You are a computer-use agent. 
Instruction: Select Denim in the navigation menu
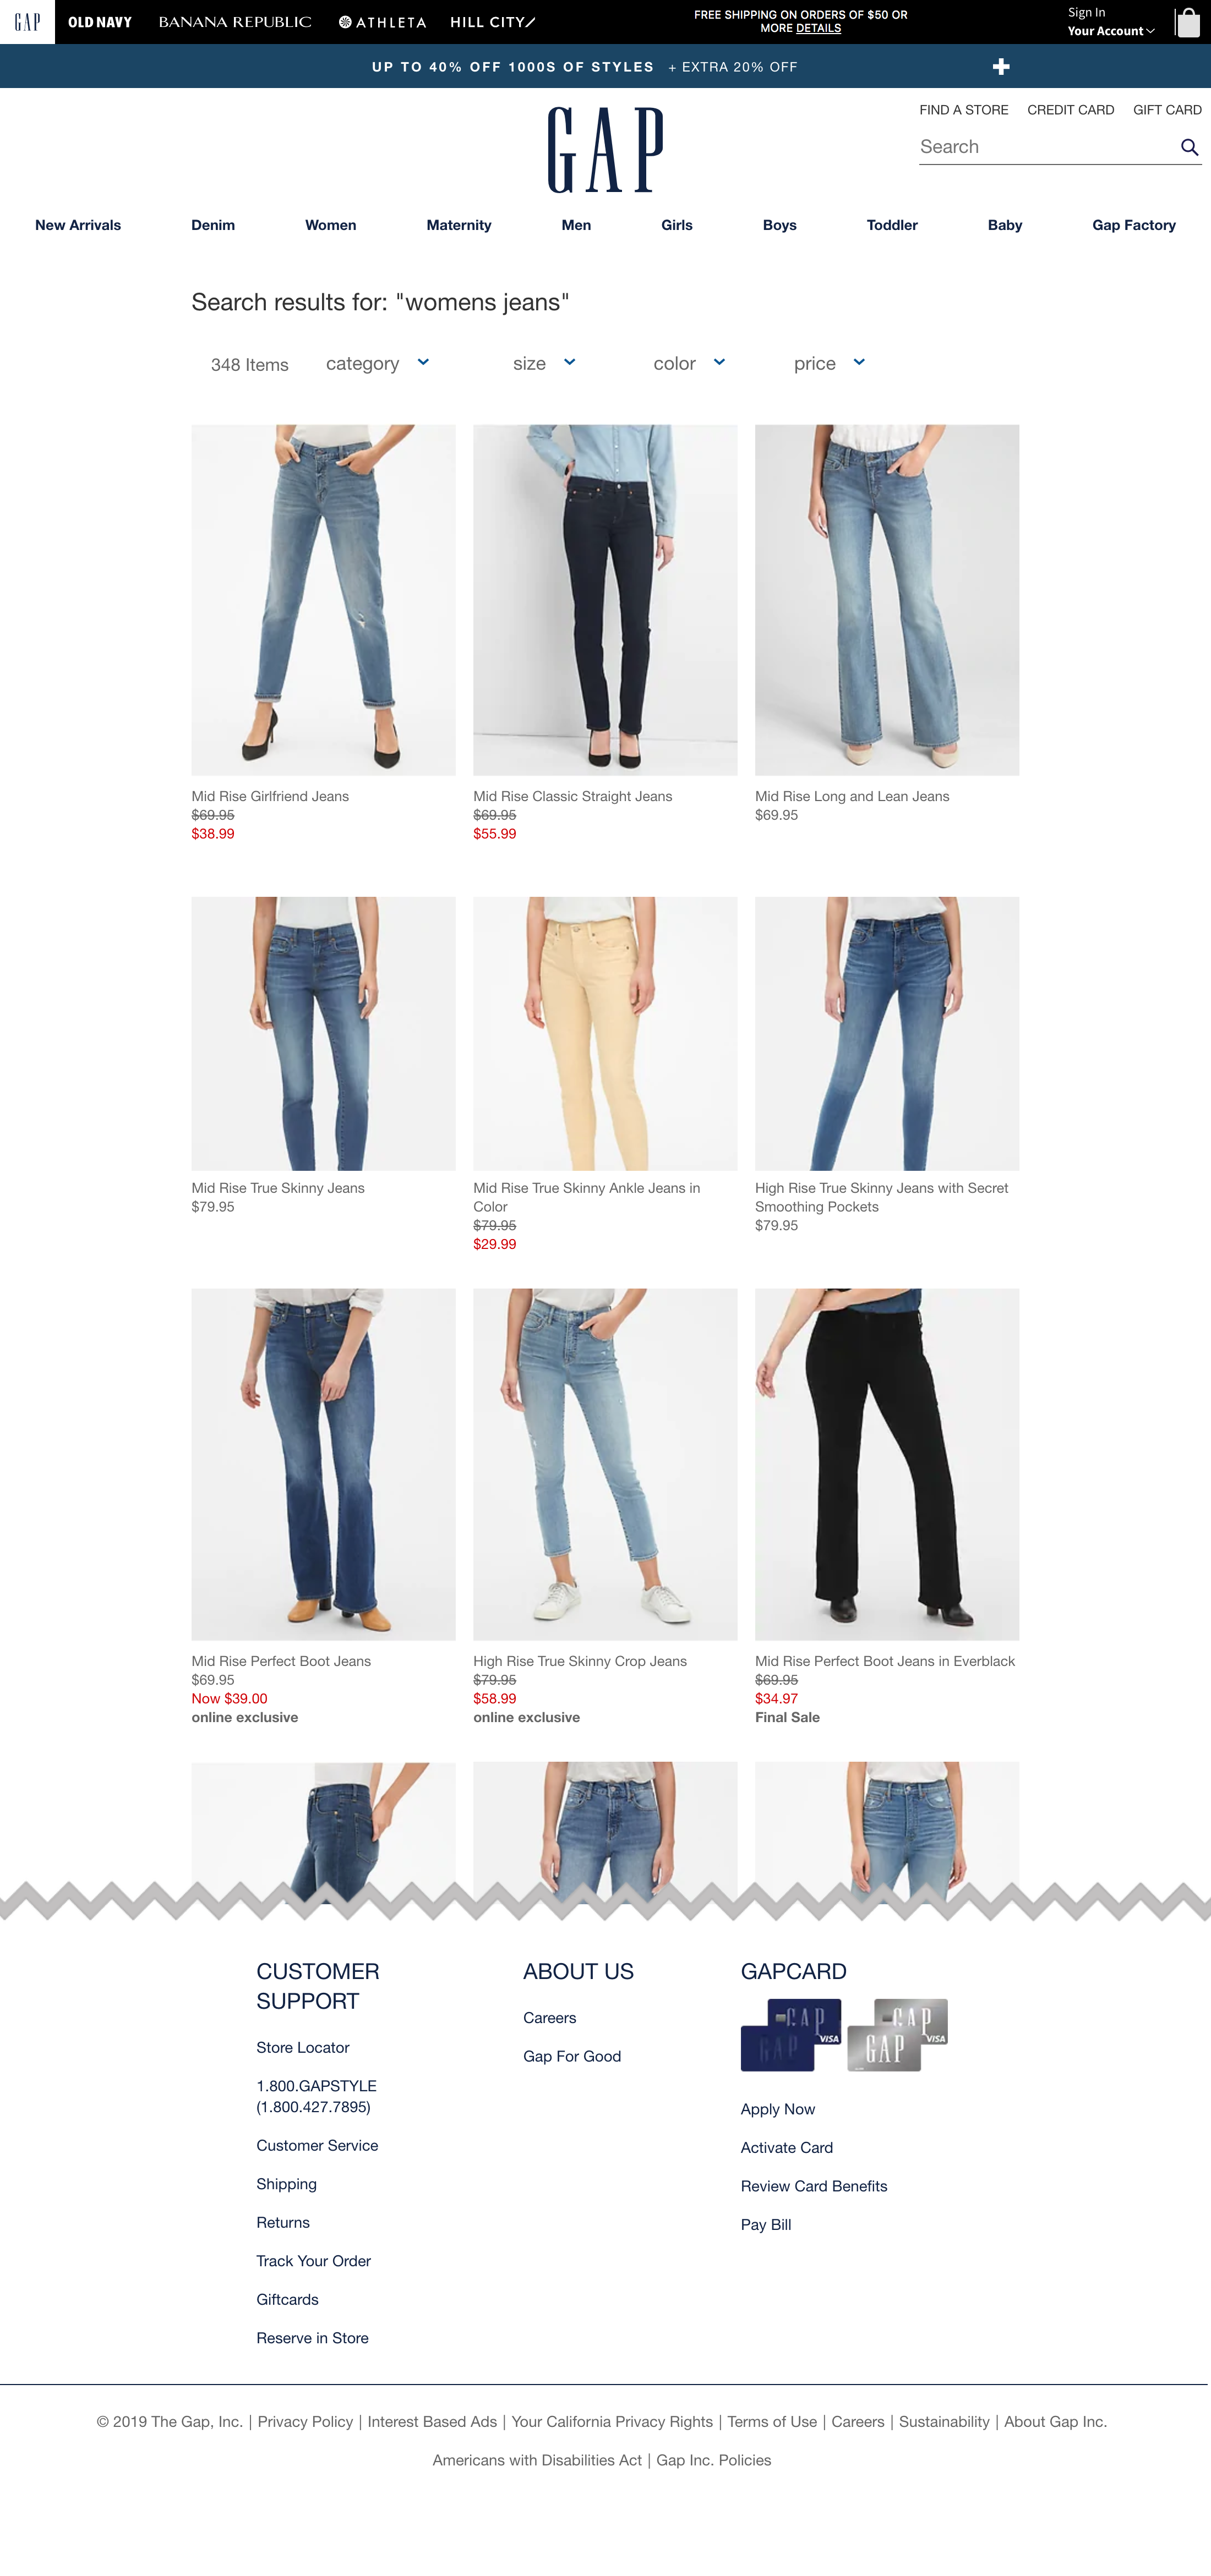213,225
